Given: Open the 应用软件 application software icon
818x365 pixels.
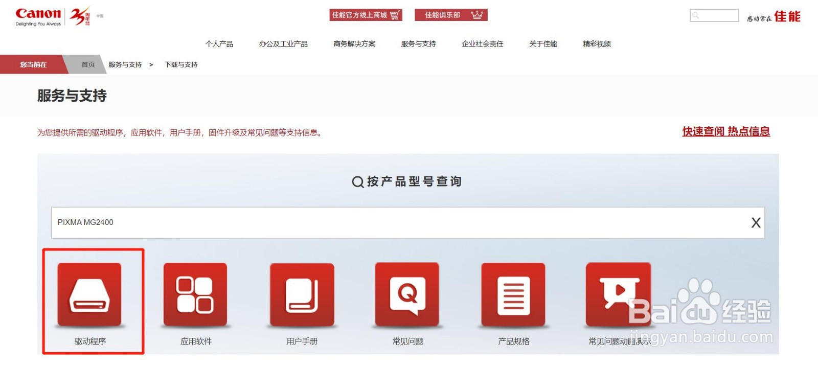Looking at the screenshot, I should (x=195, y=294).
